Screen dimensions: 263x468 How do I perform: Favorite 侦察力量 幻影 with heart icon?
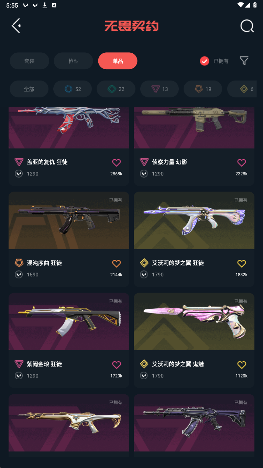tap(242, 162)
